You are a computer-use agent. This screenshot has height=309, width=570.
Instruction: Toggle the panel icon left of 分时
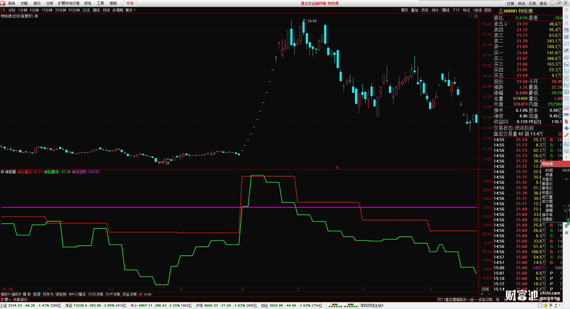[x=3, y=10]
